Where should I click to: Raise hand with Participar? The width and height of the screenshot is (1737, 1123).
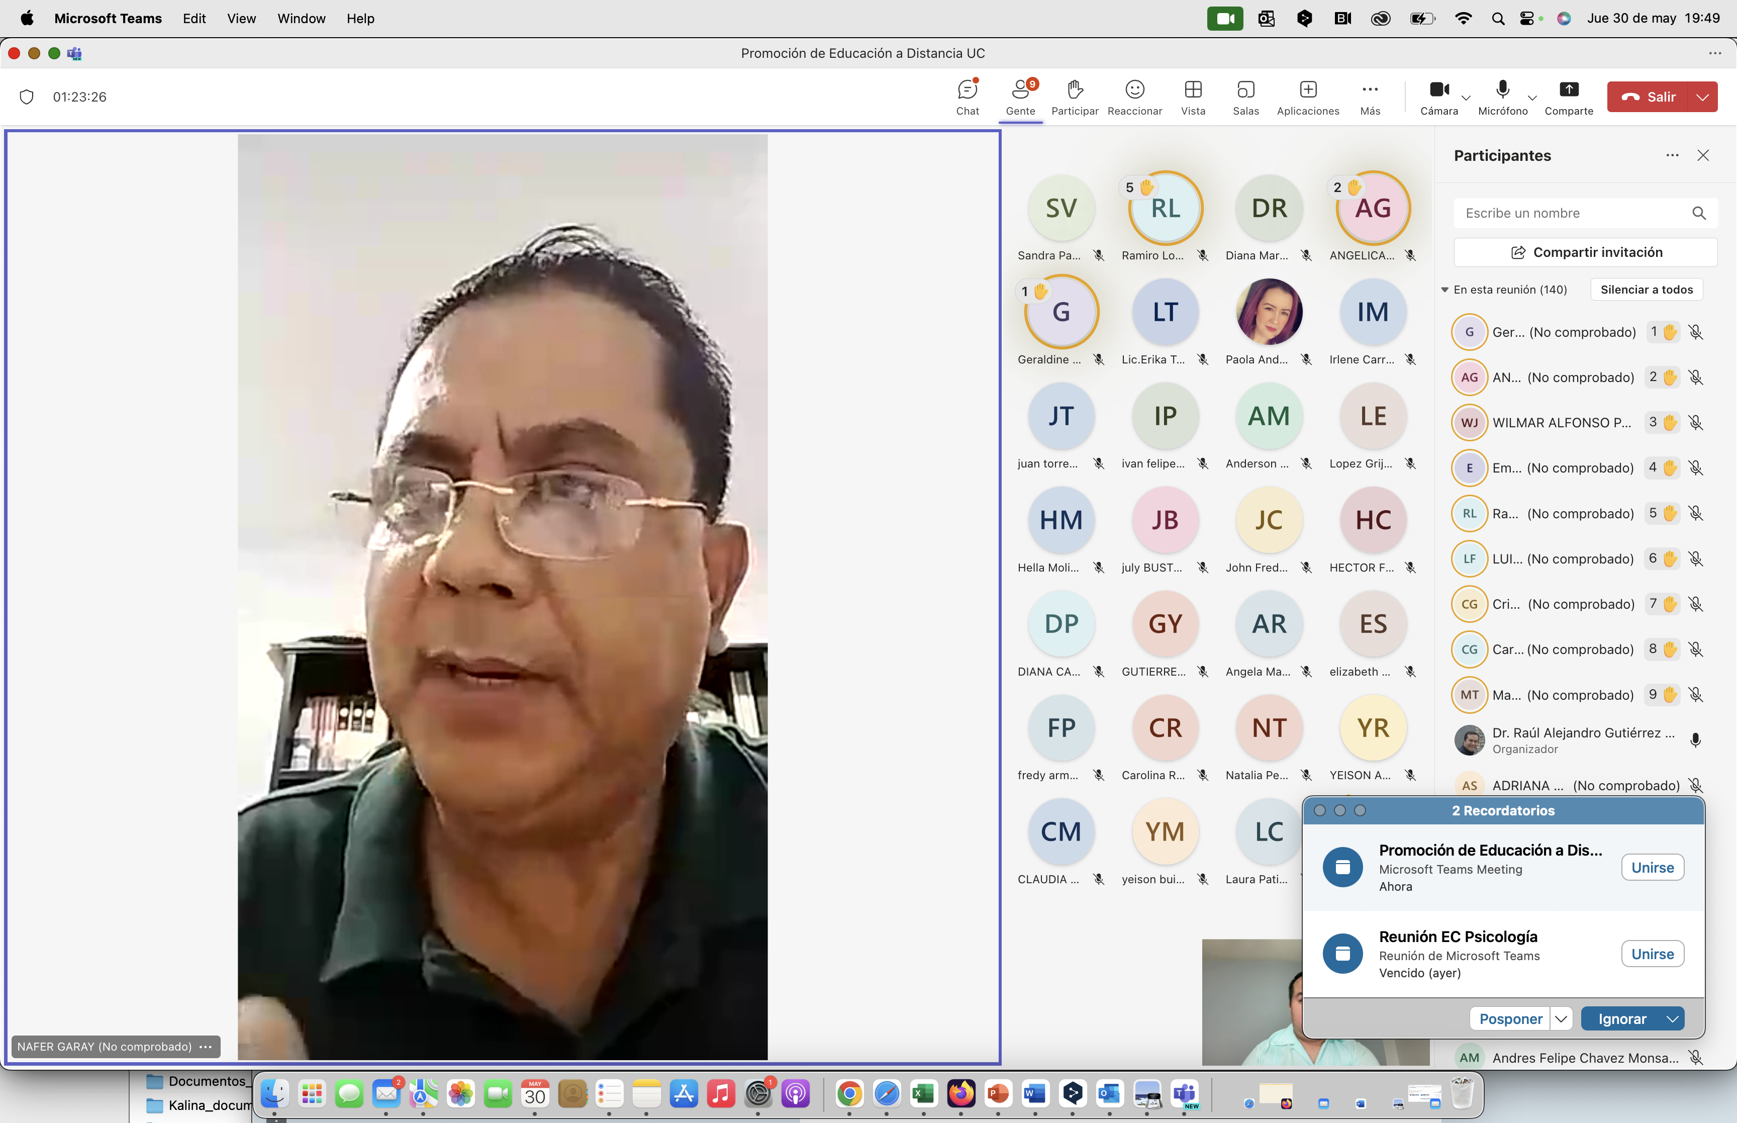1075,97
